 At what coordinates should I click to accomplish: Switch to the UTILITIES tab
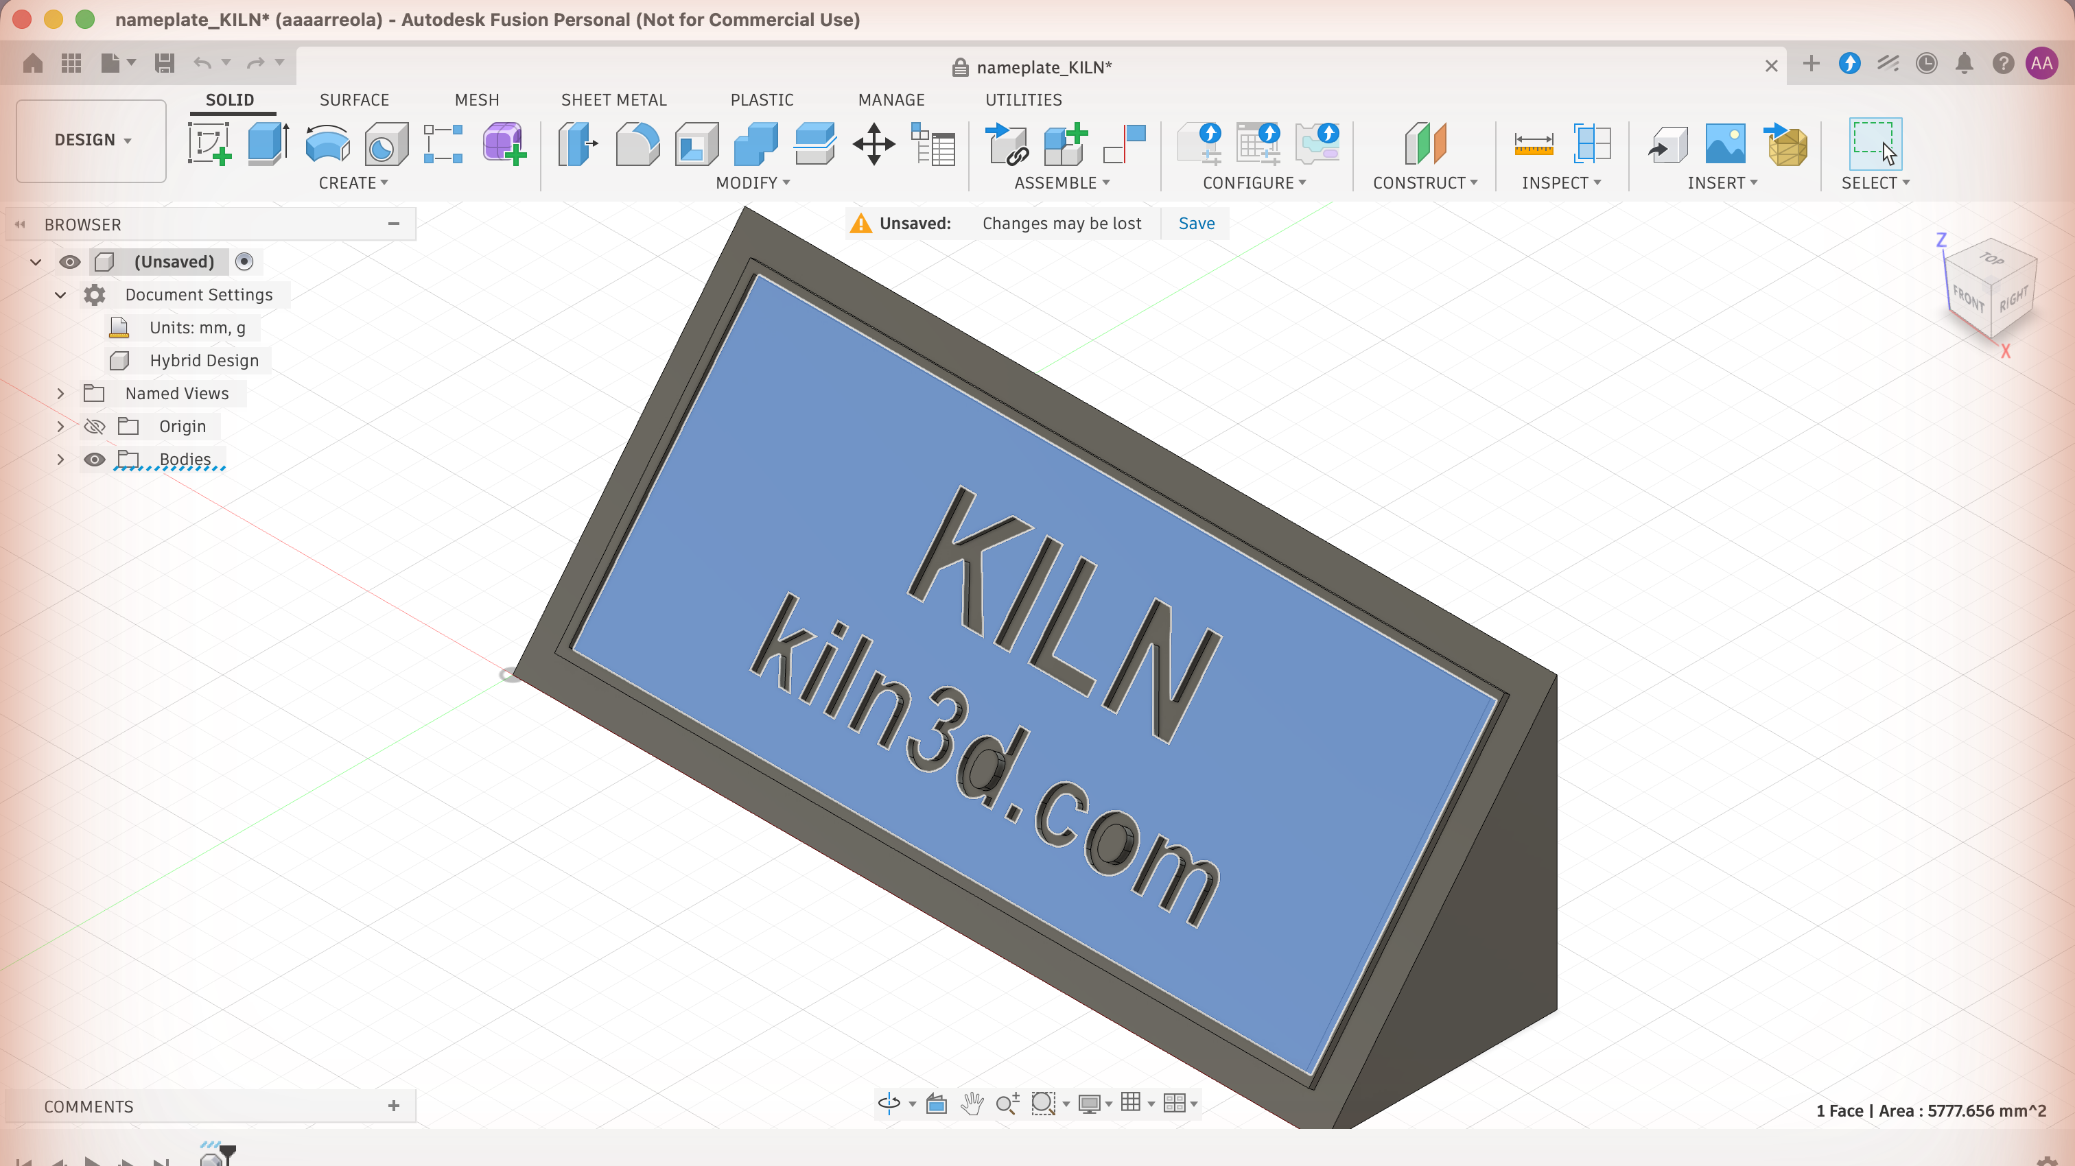[1024, 100]
